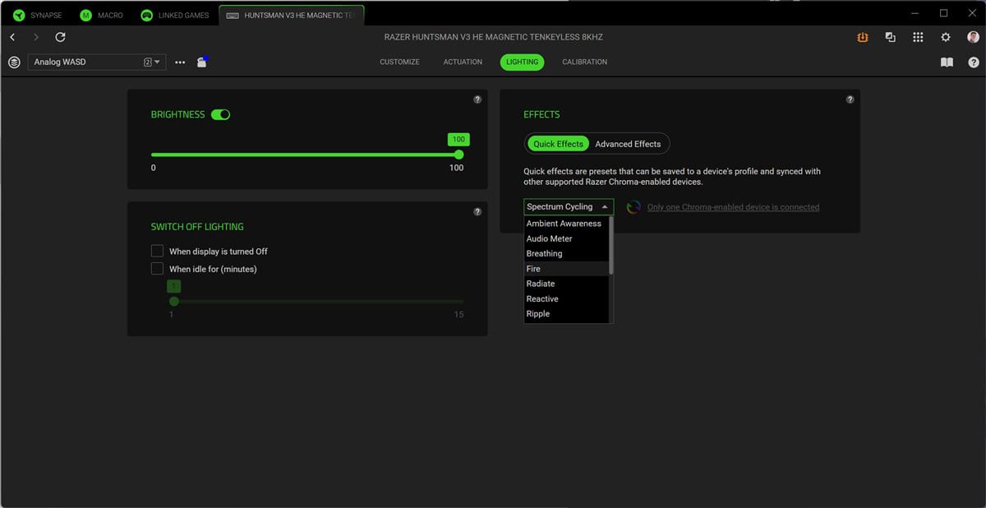Open the user guide book icon

point(947,62)
